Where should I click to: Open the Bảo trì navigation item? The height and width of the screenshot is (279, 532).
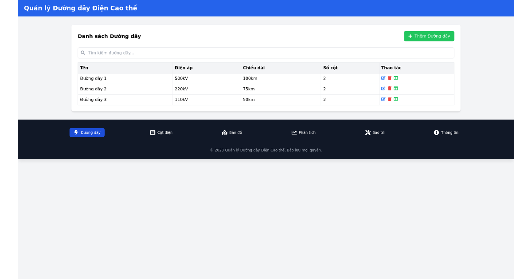pos(375,132)
